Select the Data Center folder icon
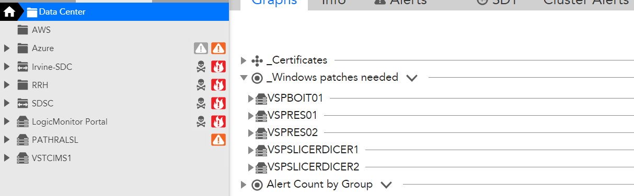The width and height of the screenshot is (634, 196). [x=32, y=12]
